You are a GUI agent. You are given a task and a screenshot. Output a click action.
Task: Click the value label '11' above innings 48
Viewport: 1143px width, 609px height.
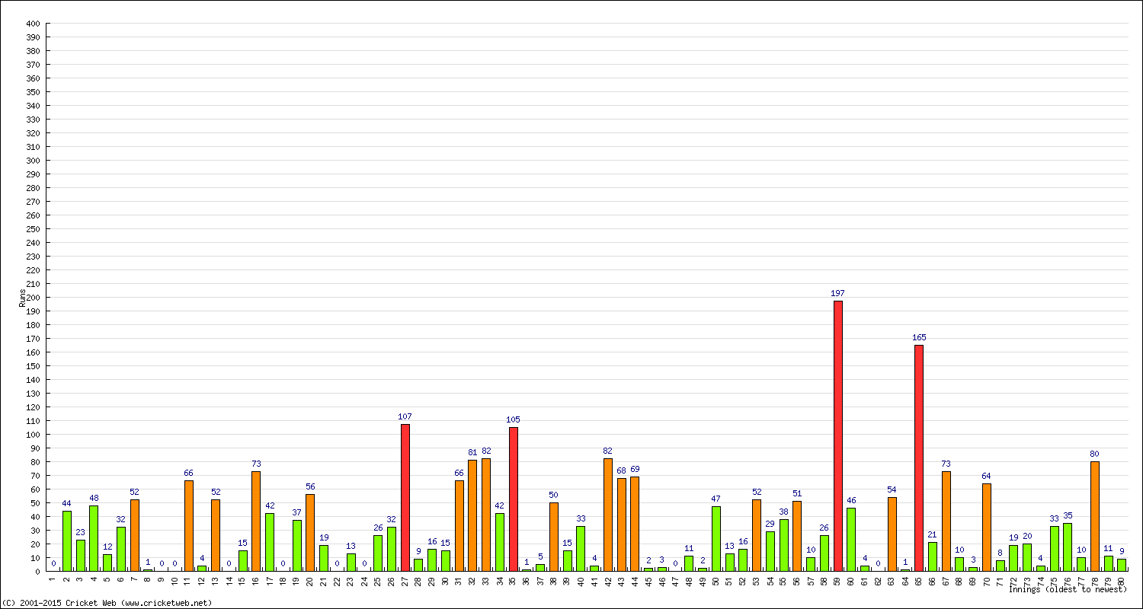689,548
